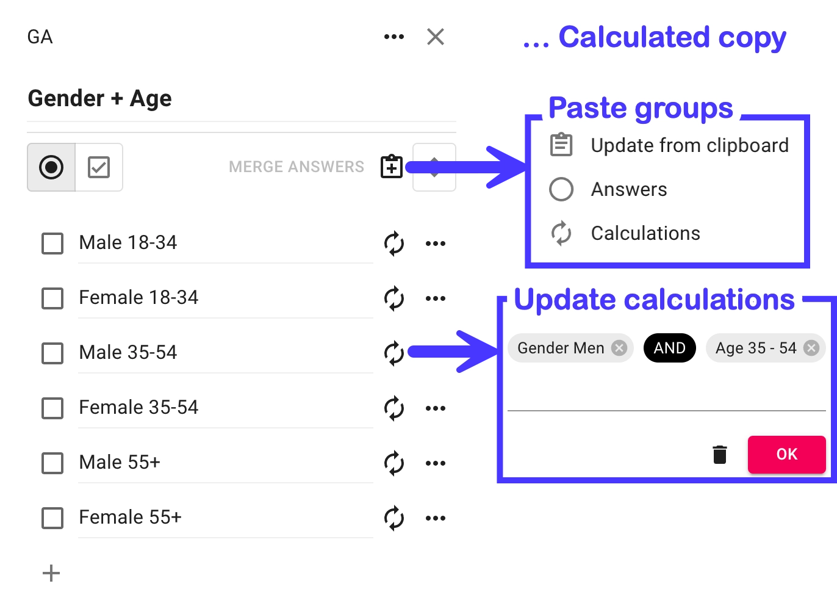Switch to single-choice radio mode
Viewport: 837px width, 603px height.
click(51, 167)
